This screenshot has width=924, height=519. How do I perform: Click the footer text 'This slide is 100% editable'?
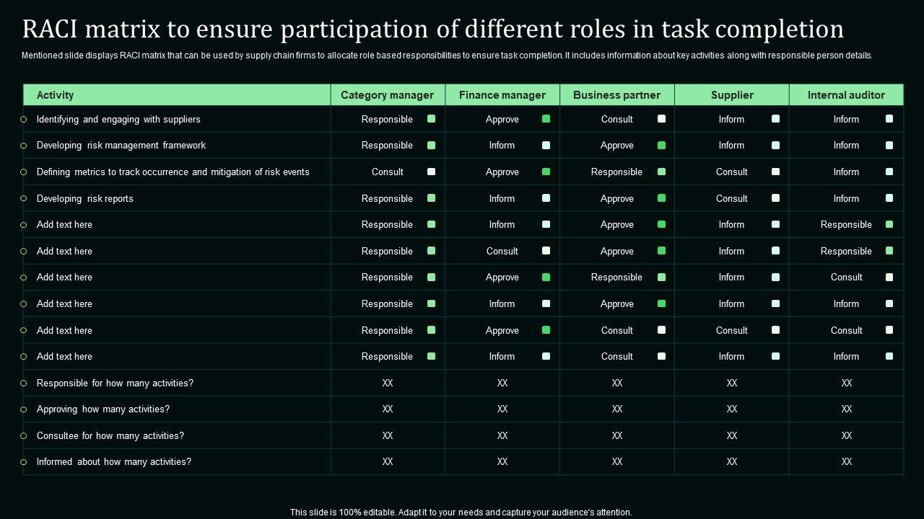click(461, 513)
